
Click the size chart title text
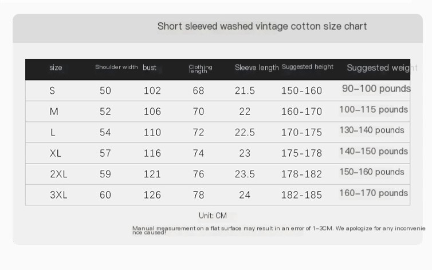[262, 26]
